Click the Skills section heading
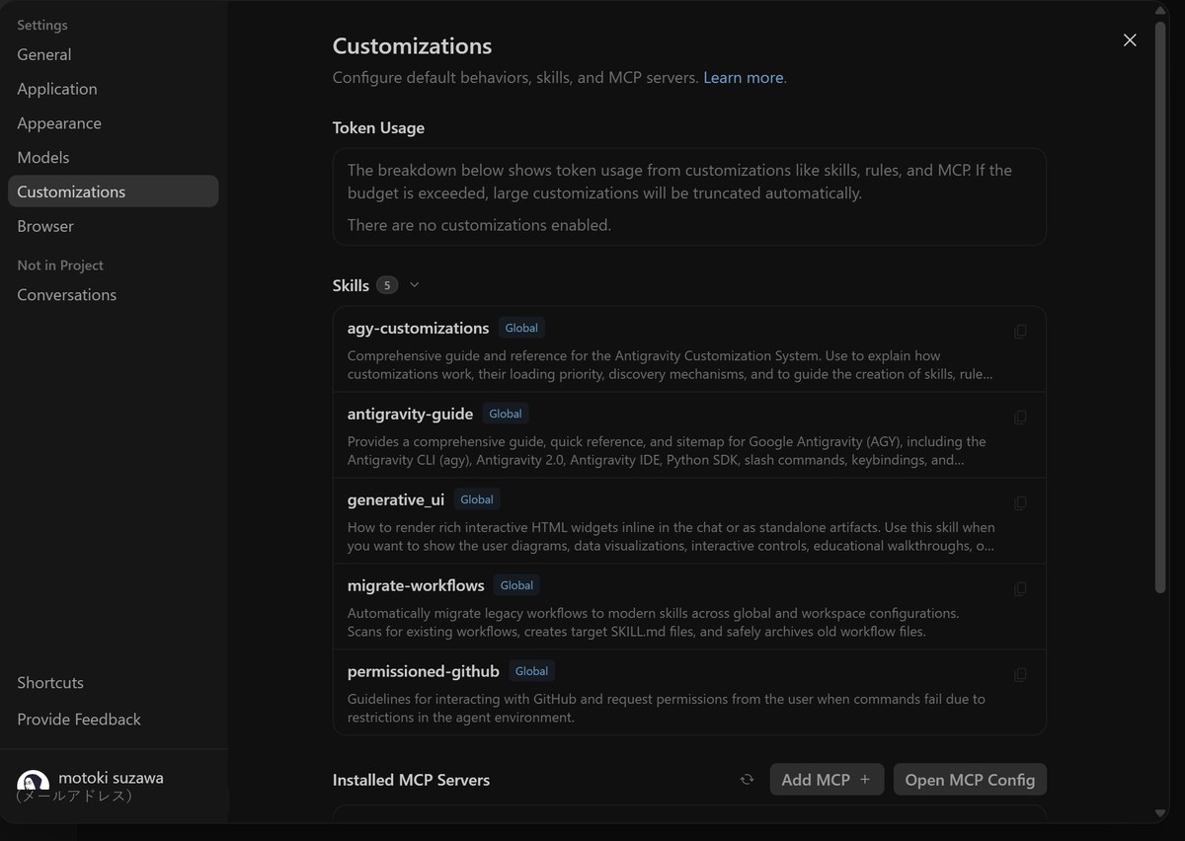The image size is (1185, 841). [x=351, y=285]
